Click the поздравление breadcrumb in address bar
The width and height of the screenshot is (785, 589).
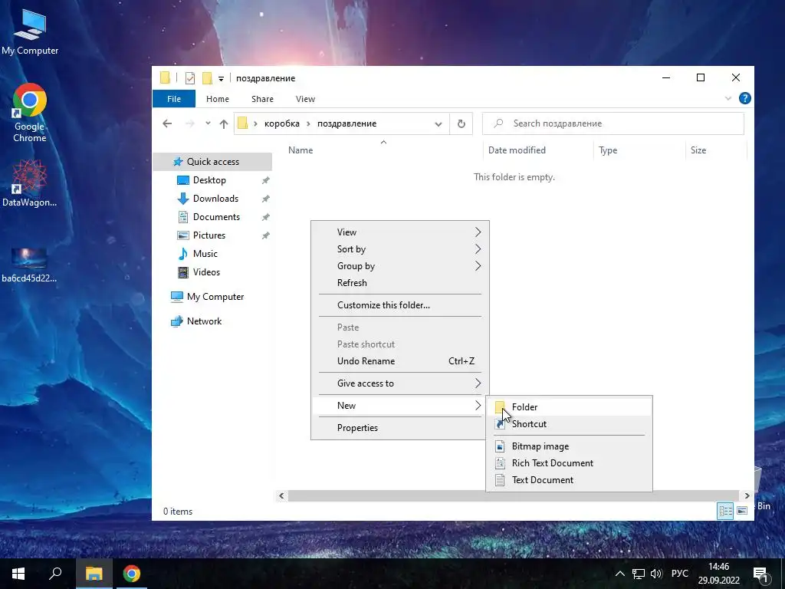pos(347,123)
